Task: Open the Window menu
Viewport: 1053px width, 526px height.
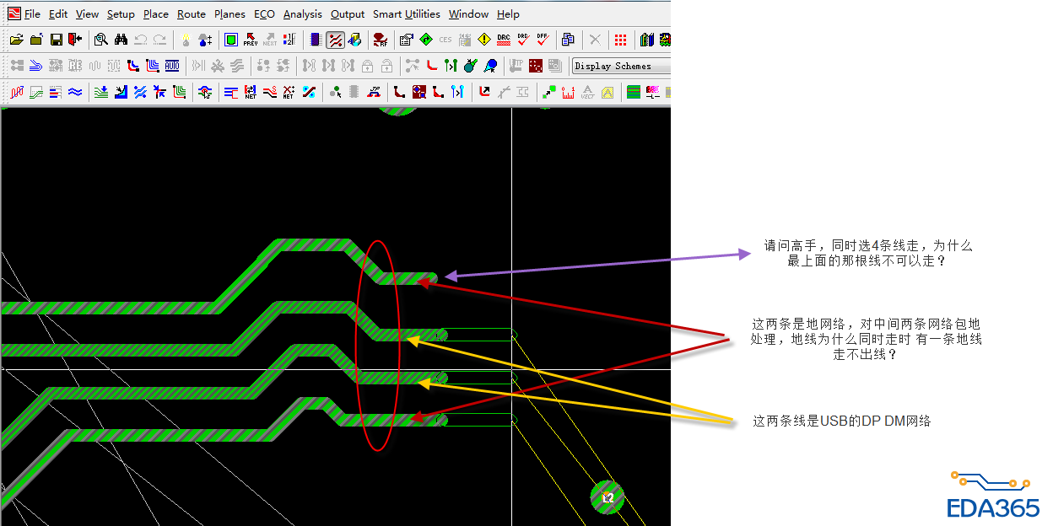Action: [x=468, y=14]
